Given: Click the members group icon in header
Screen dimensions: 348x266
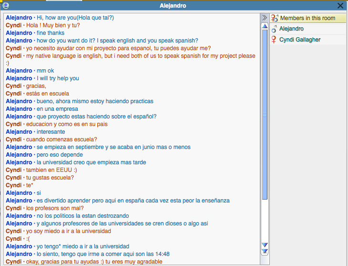Looking at the screenshot, I should (x=275, y=18).
